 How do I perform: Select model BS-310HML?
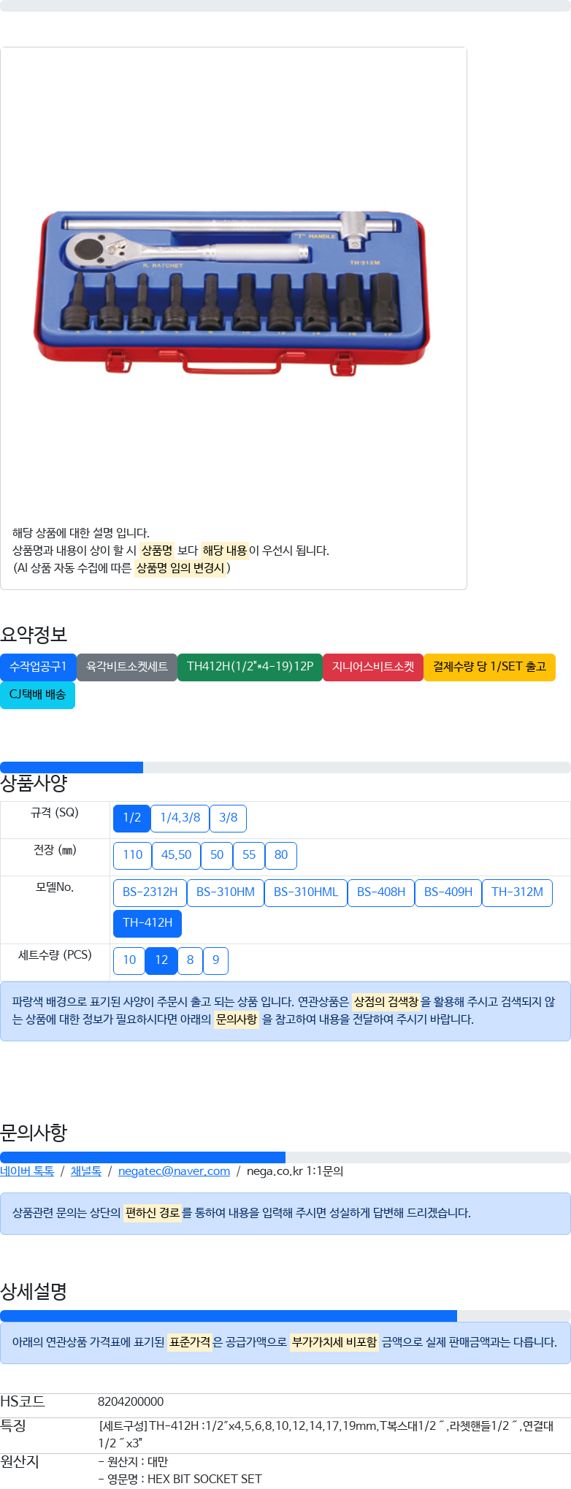tap(306, 892)
